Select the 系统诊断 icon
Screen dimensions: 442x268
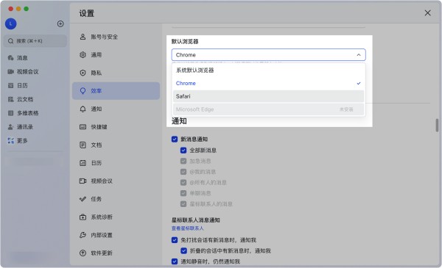pos(83,217)
